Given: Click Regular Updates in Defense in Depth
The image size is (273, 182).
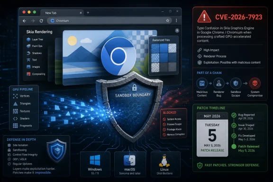Looking at the screenshot, I should click(x=20, y=164).
